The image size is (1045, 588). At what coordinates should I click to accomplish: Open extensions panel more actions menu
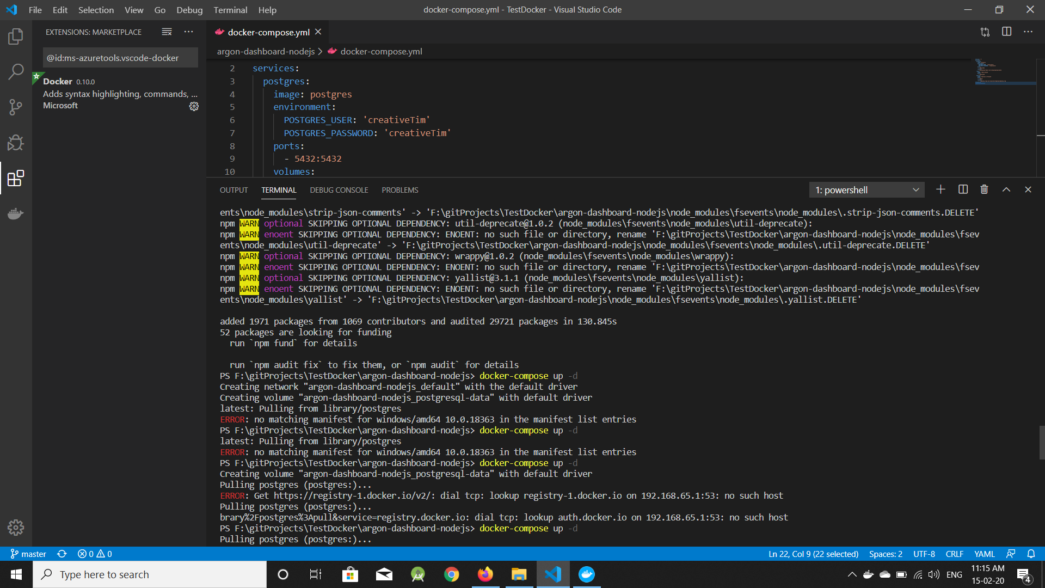coord(188,32)
